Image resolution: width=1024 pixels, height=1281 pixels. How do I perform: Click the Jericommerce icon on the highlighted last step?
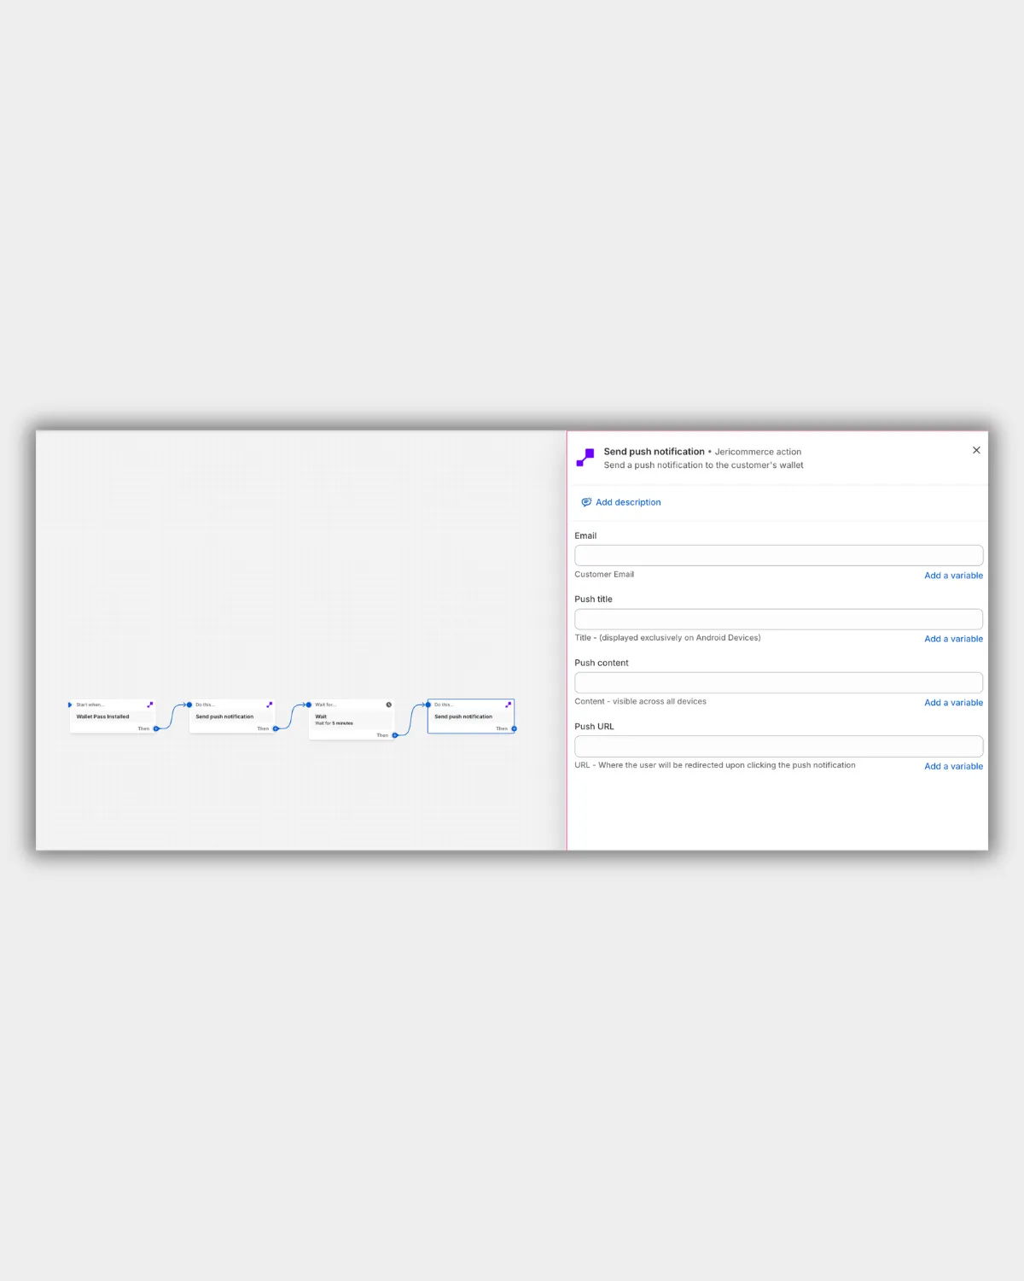click(x=509, y=705)
